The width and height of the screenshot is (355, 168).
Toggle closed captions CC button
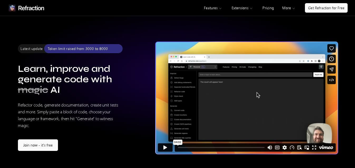(x=277, y=147)
